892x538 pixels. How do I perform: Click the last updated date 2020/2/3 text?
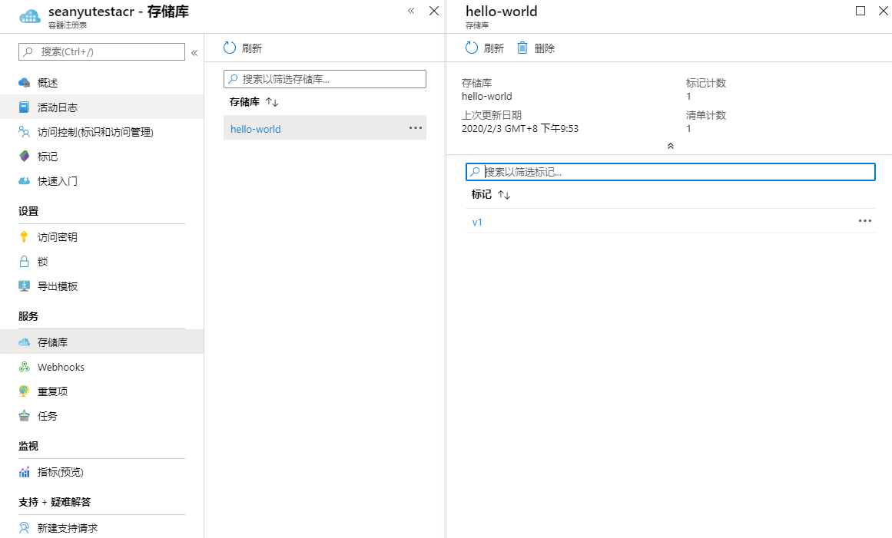tap(520, 128)
